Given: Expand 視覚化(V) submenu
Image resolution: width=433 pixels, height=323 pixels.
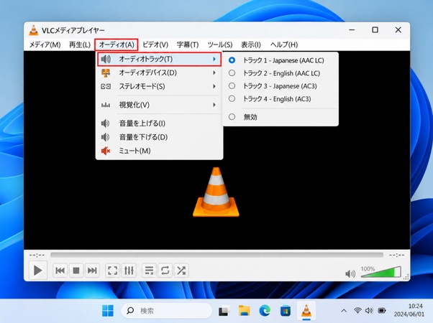Looking at the screenshot, I should 160,105.
